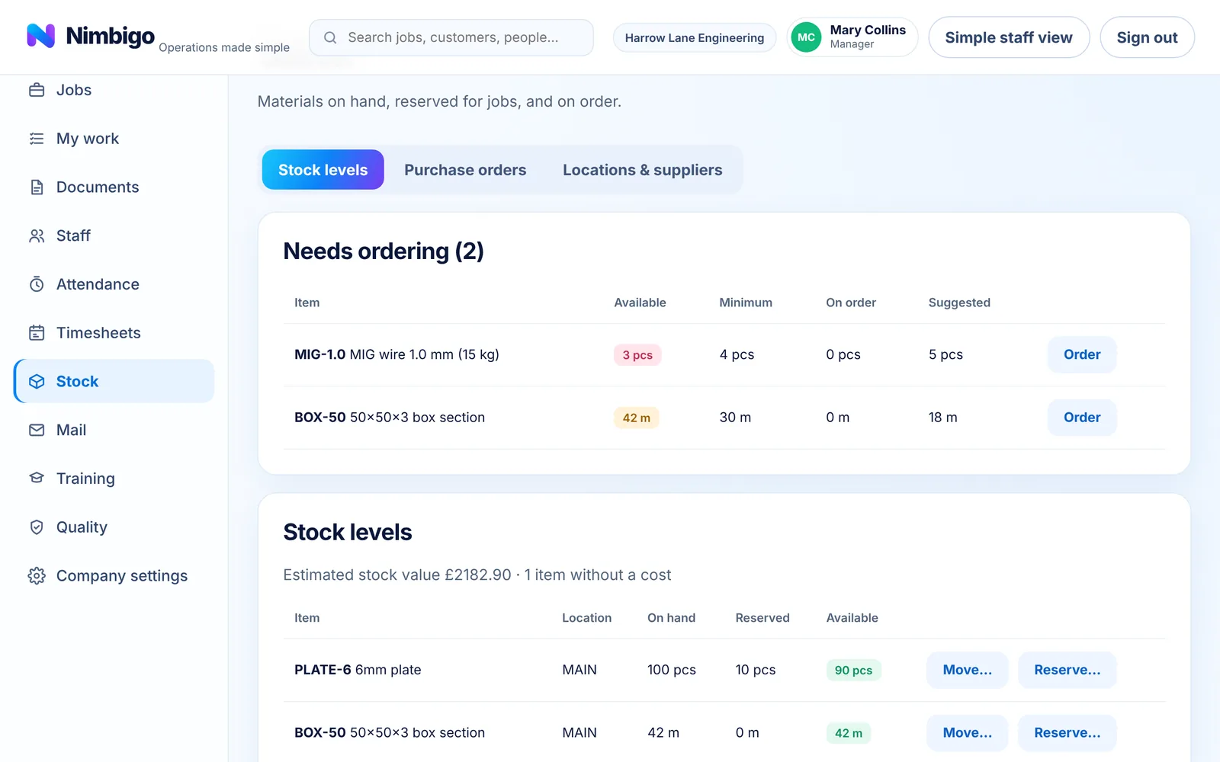Go to My work section
The height and width of the screenshot is (762, 1220).
[x=114, y=139]
